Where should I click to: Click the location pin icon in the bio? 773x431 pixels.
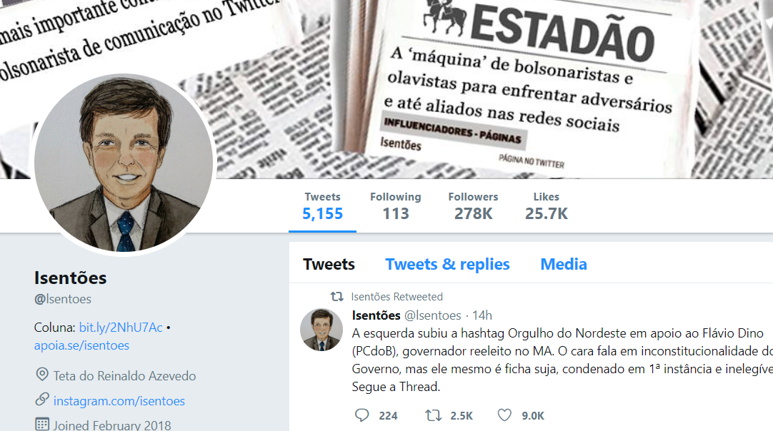click(42, 375)
